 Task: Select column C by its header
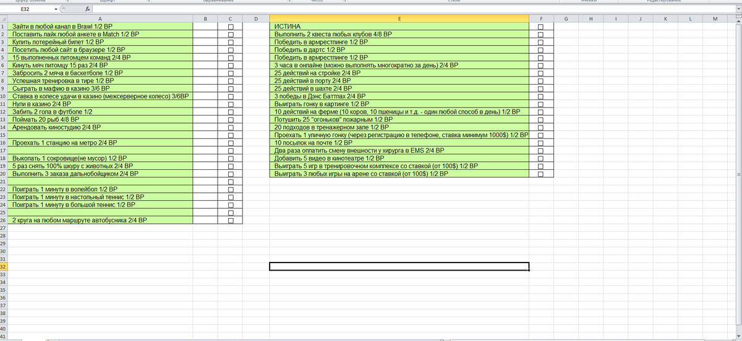(x=230, y=19)
